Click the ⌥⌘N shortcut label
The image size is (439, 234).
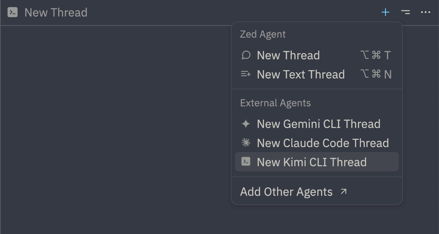pyautogui.click(x=375, y=74)
